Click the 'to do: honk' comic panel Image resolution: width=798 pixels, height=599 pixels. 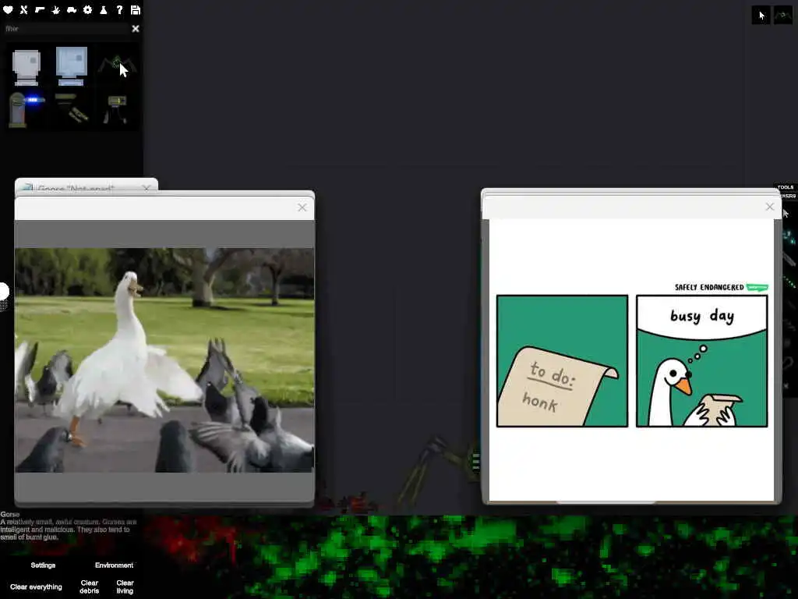(562, 360)
